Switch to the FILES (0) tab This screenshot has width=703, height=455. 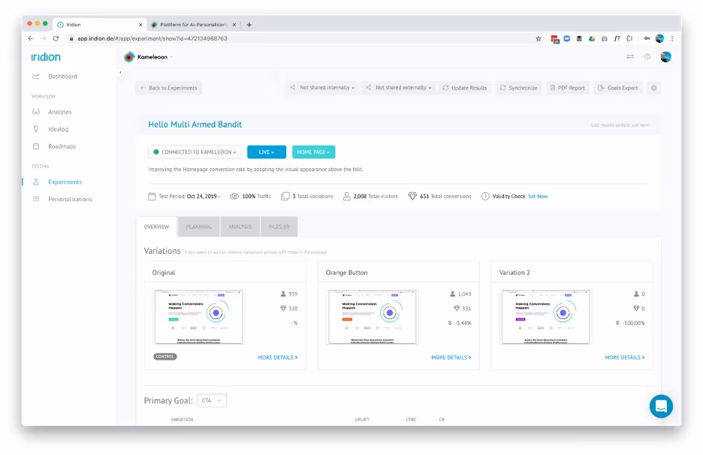point(279,227)
